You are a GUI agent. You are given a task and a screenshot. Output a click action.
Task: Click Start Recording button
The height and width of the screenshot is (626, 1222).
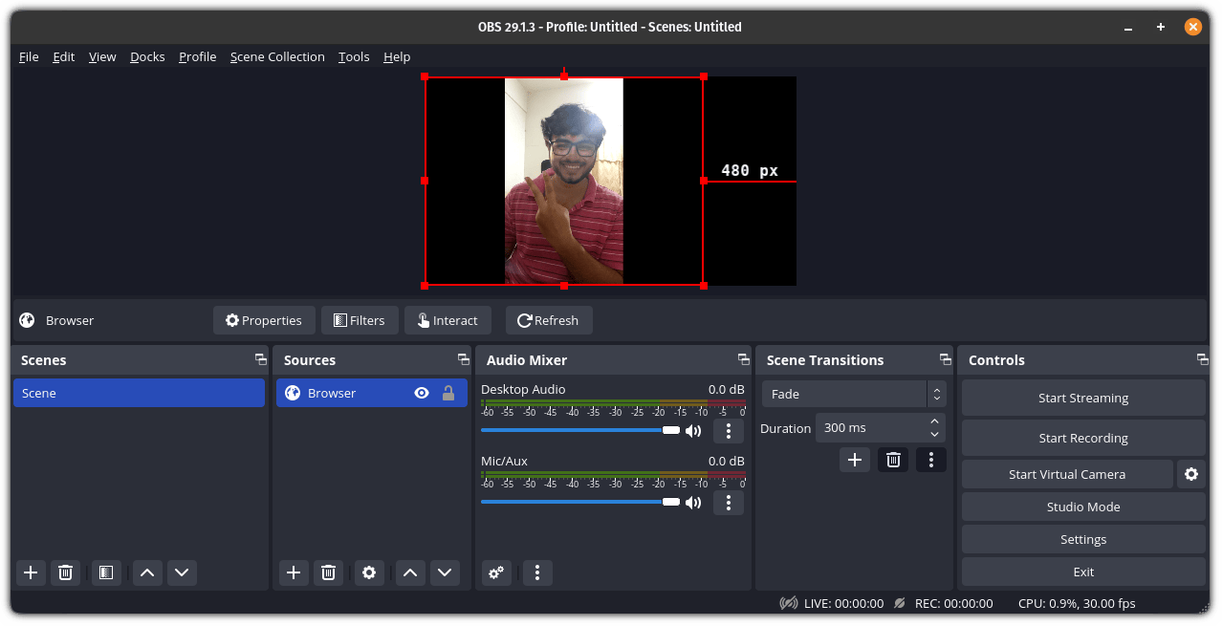point(1083,438)
